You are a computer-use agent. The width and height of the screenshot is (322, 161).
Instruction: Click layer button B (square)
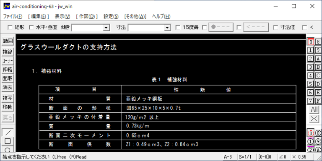click(318, 67)
